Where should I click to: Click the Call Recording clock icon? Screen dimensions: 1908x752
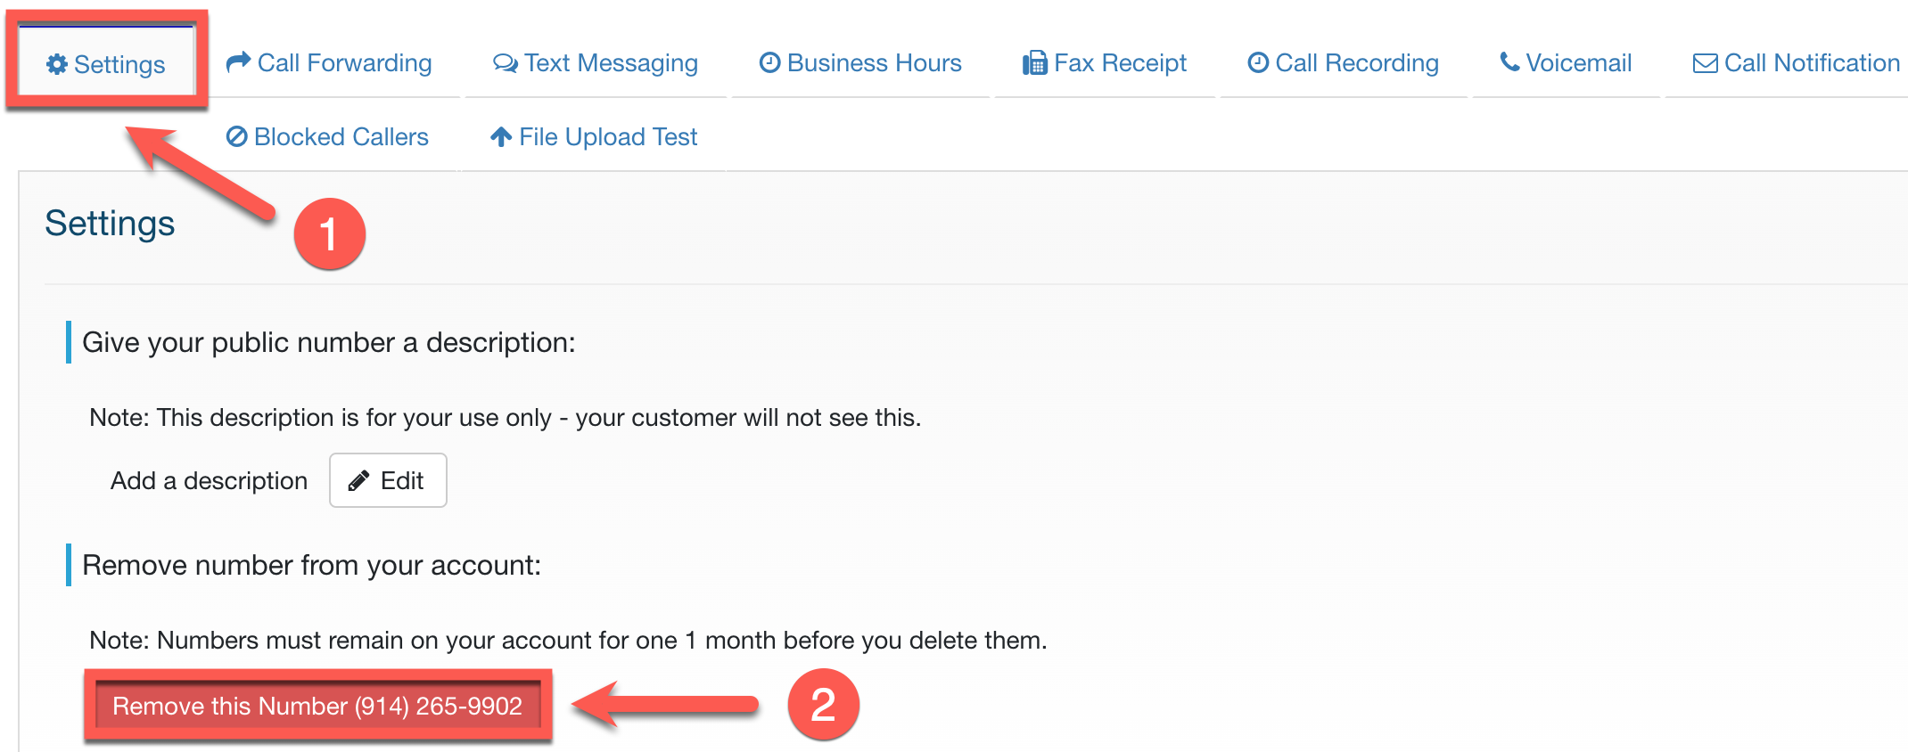click(1258, 62)
